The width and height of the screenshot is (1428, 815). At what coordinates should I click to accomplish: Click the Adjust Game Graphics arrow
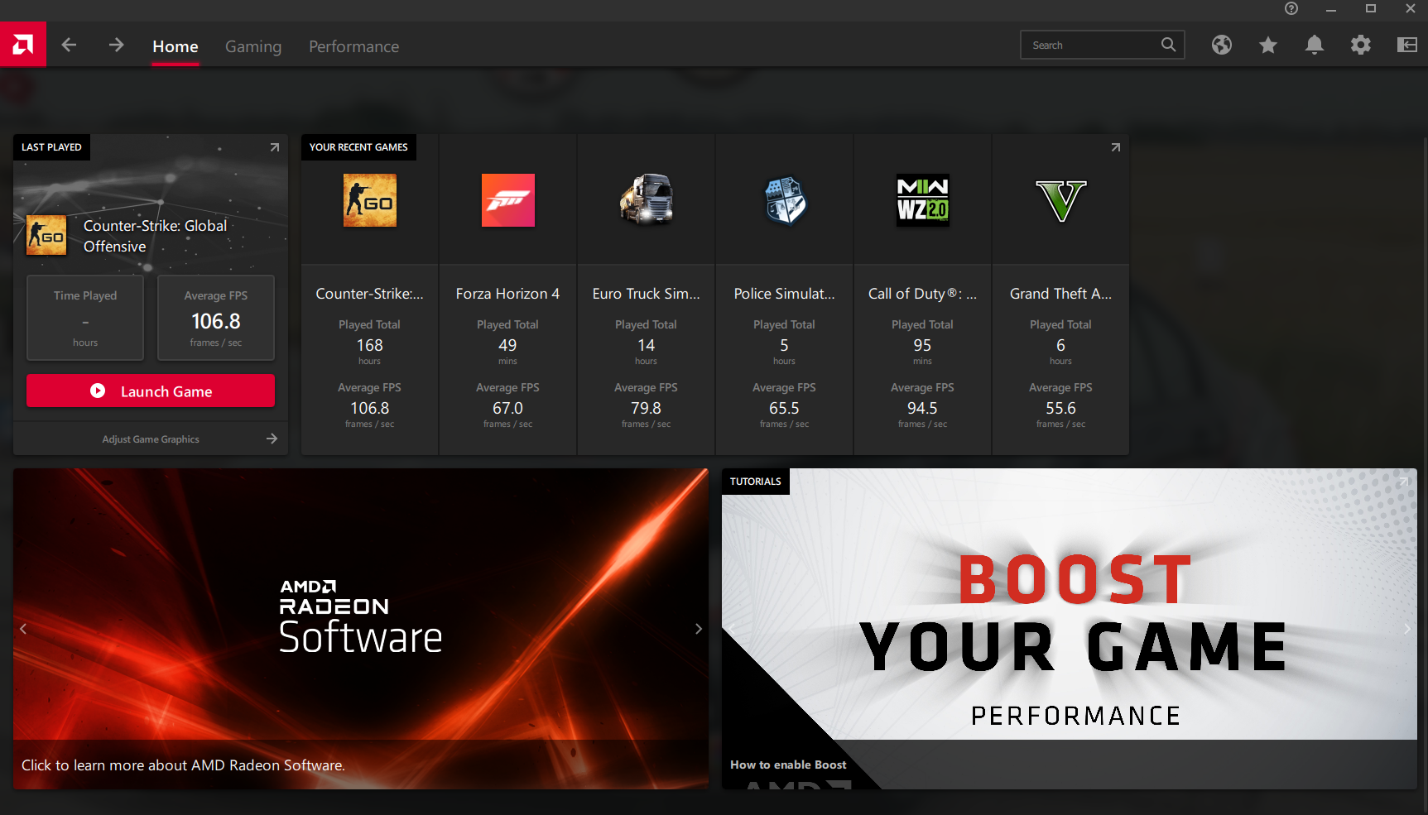pyautogui.click(x=272, y=439)
